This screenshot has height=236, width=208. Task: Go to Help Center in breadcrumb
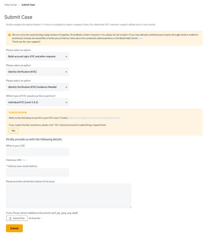point(11,5)
